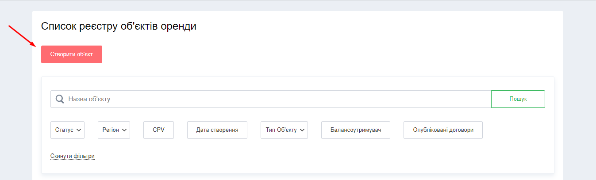Select the 'CPV' filter button
The image size is (596, 180).
pyautogui.click(x=158, y=130)
